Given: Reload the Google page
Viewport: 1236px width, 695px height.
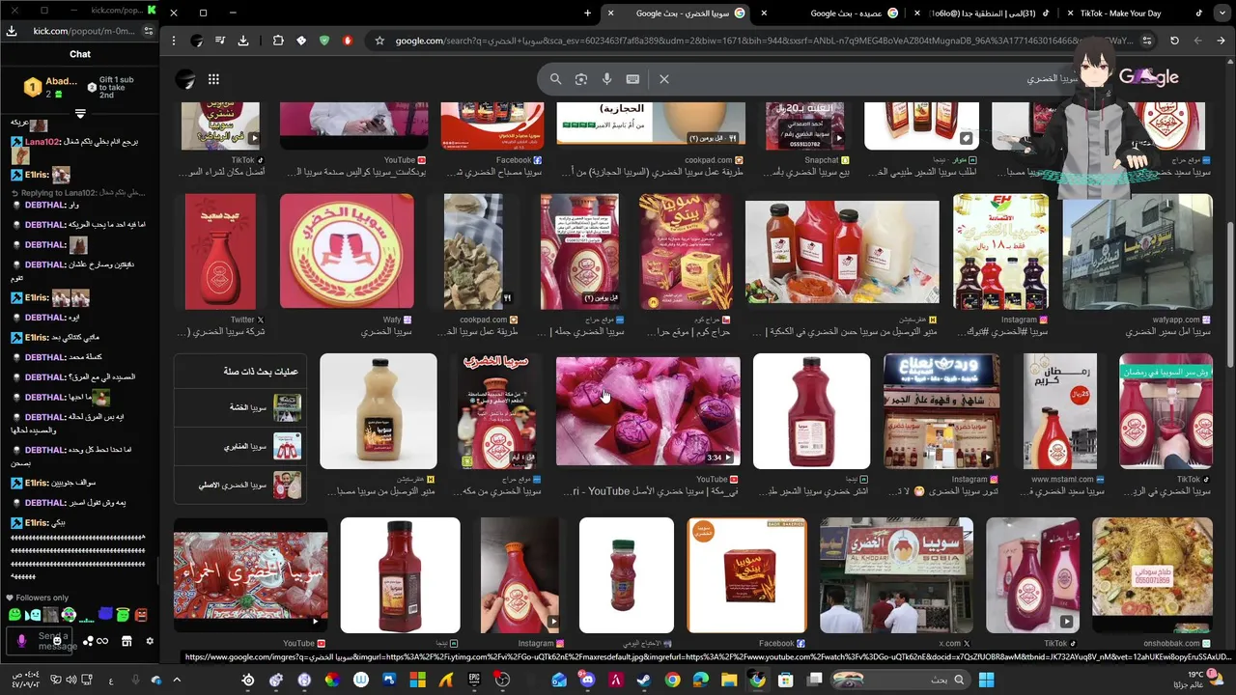Looking at the screenshot, I should 1174,41.
